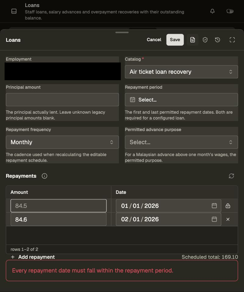Image resolution: width=244 pixels, height=292 pixels.
Task: Open the Permitted advance purpose dropdown
Action: click(x=181, y=142)
